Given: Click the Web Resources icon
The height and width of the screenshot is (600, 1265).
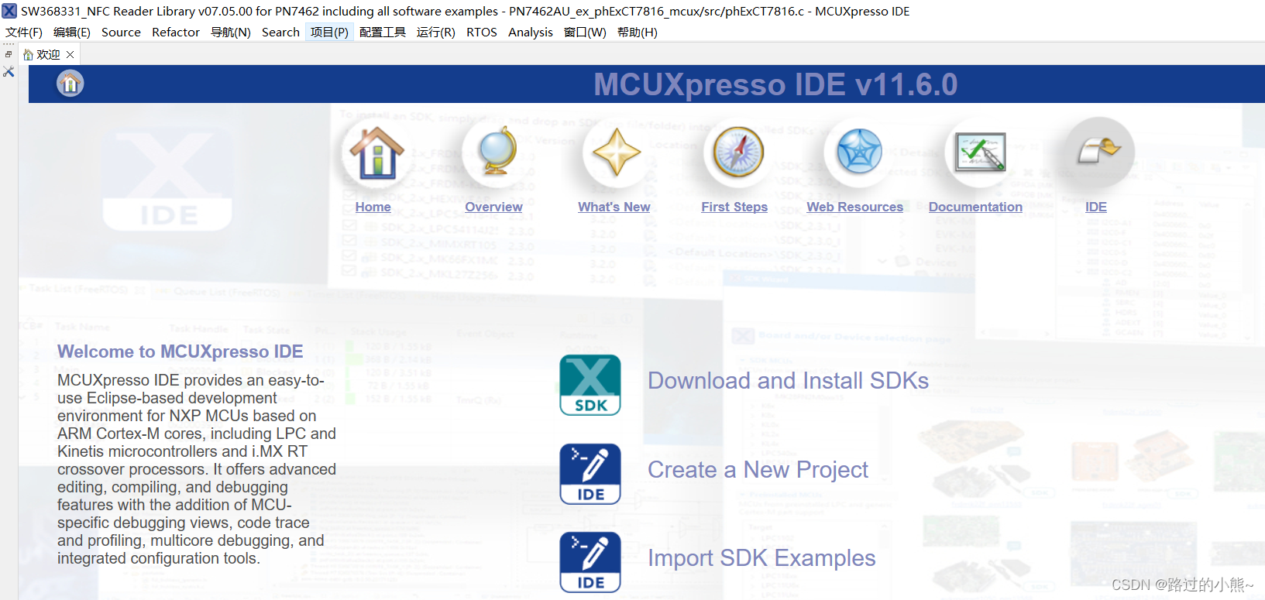Looking at the screenshot, I should coord(859,152).
